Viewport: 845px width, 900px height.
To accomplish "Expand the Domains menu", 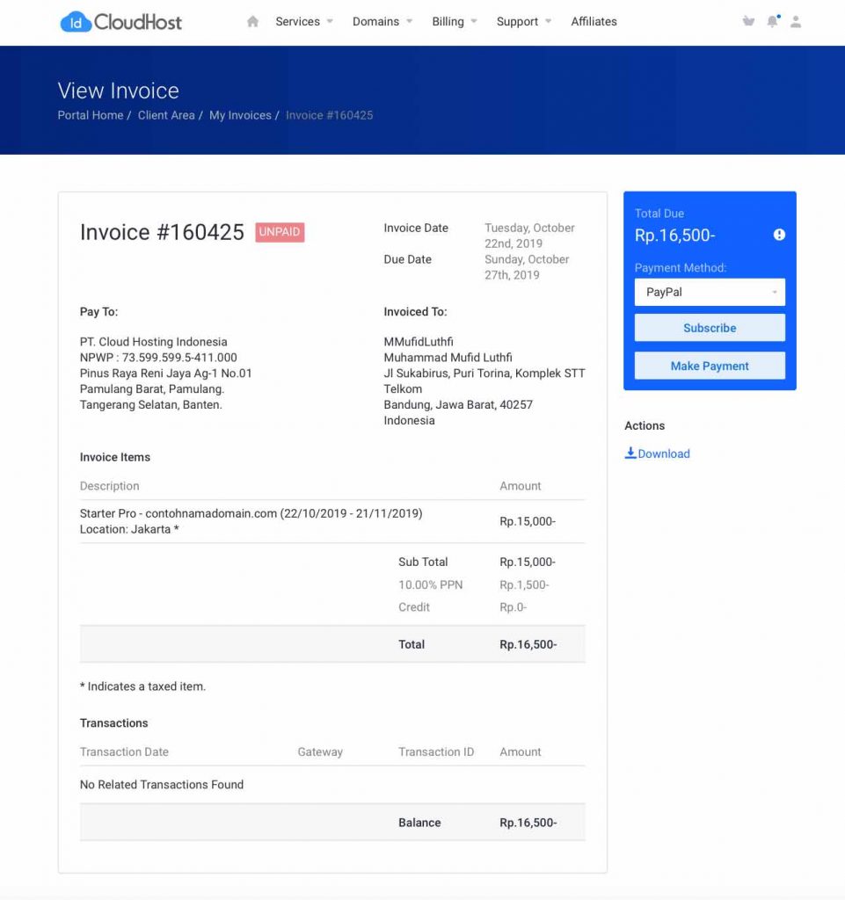I will [376, 21].
